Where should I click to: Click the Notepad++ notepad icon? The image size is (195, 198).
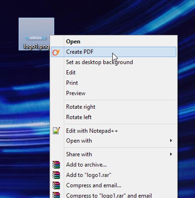click(56, 131)
